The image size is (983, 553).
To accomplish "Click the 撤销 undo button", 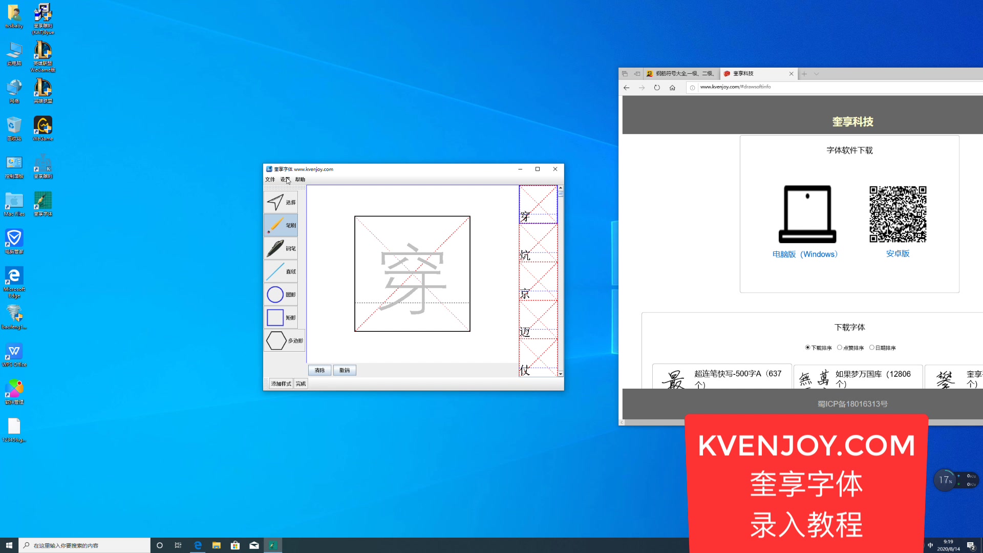I will click(345, 370).
